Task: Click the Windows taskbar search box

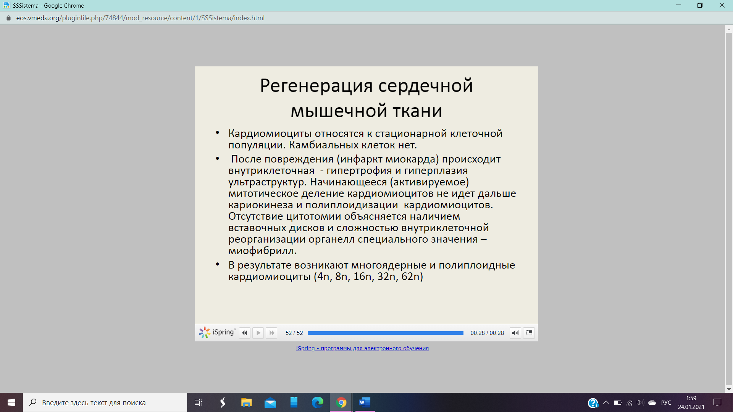Action: (x=105, y=402)
